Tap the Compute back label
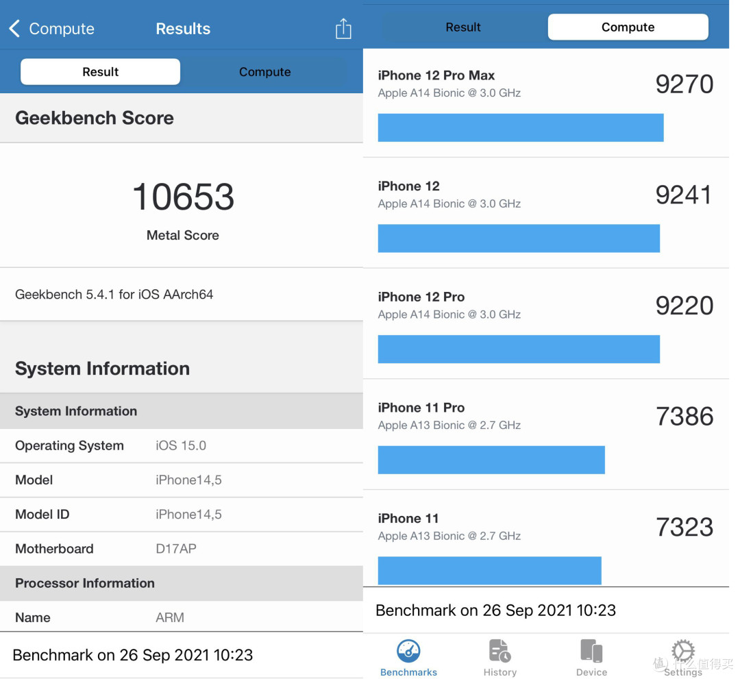This screenshot has width=740, height=679. pyautogui.click(x=62, y=29)
